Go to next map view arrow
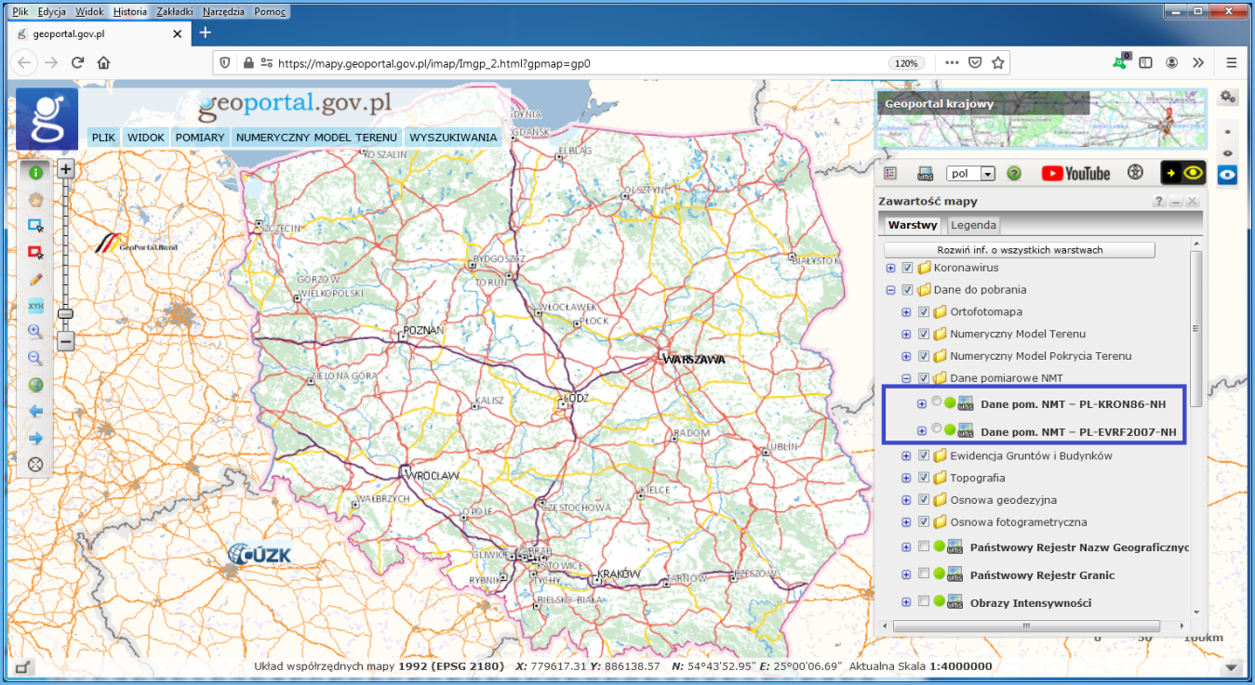Screen dimensions: 1255x685 click(36, 438)
